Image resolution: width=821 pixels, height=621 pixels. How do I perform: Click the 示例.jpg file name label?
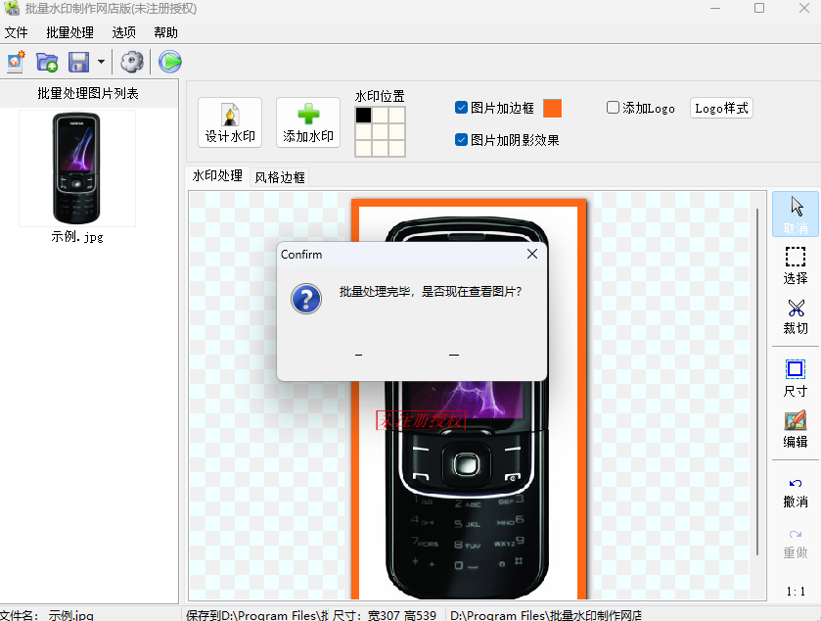(77, 237)
